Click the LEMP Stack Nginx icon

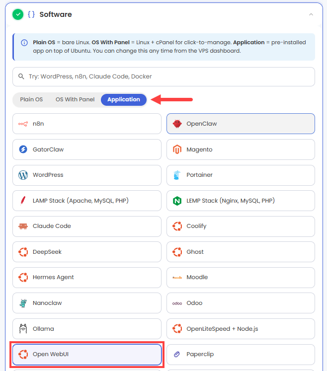[177, 201]
